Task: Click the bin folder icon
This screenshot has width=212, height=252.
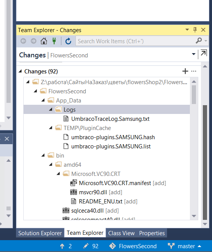Action: pos(51,155)
